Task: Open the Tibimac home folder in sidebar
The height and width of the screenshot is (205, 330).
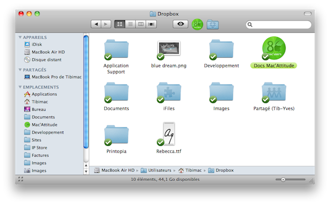Action: [x=36, y=102]
